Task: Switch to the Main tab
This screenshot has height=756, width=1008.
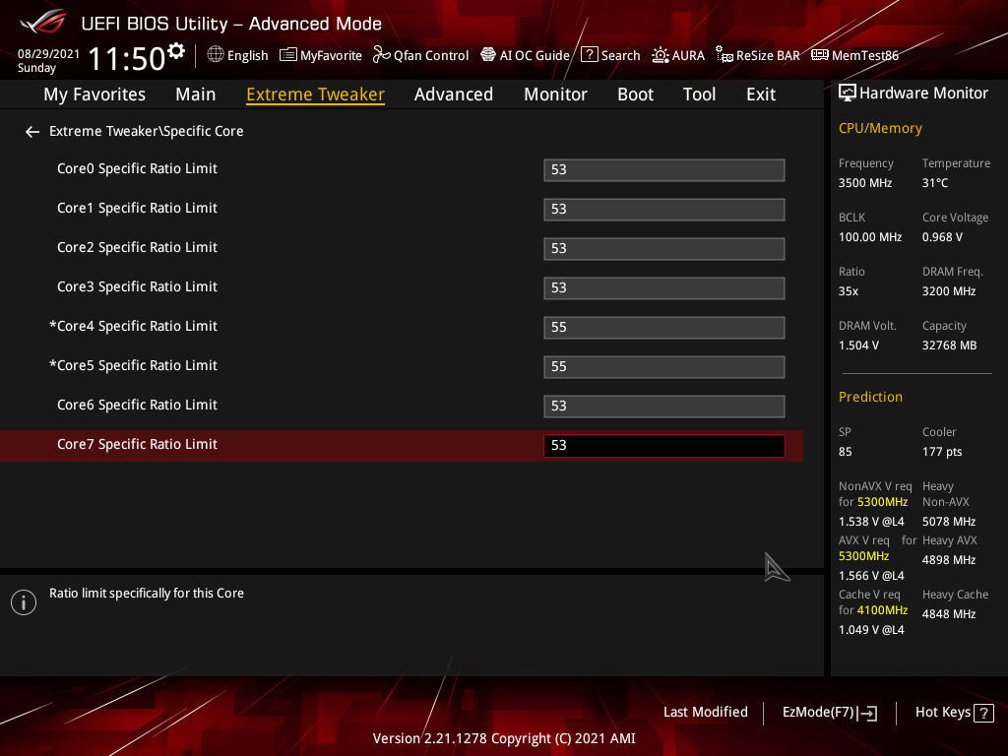Action: pos(196,94)
